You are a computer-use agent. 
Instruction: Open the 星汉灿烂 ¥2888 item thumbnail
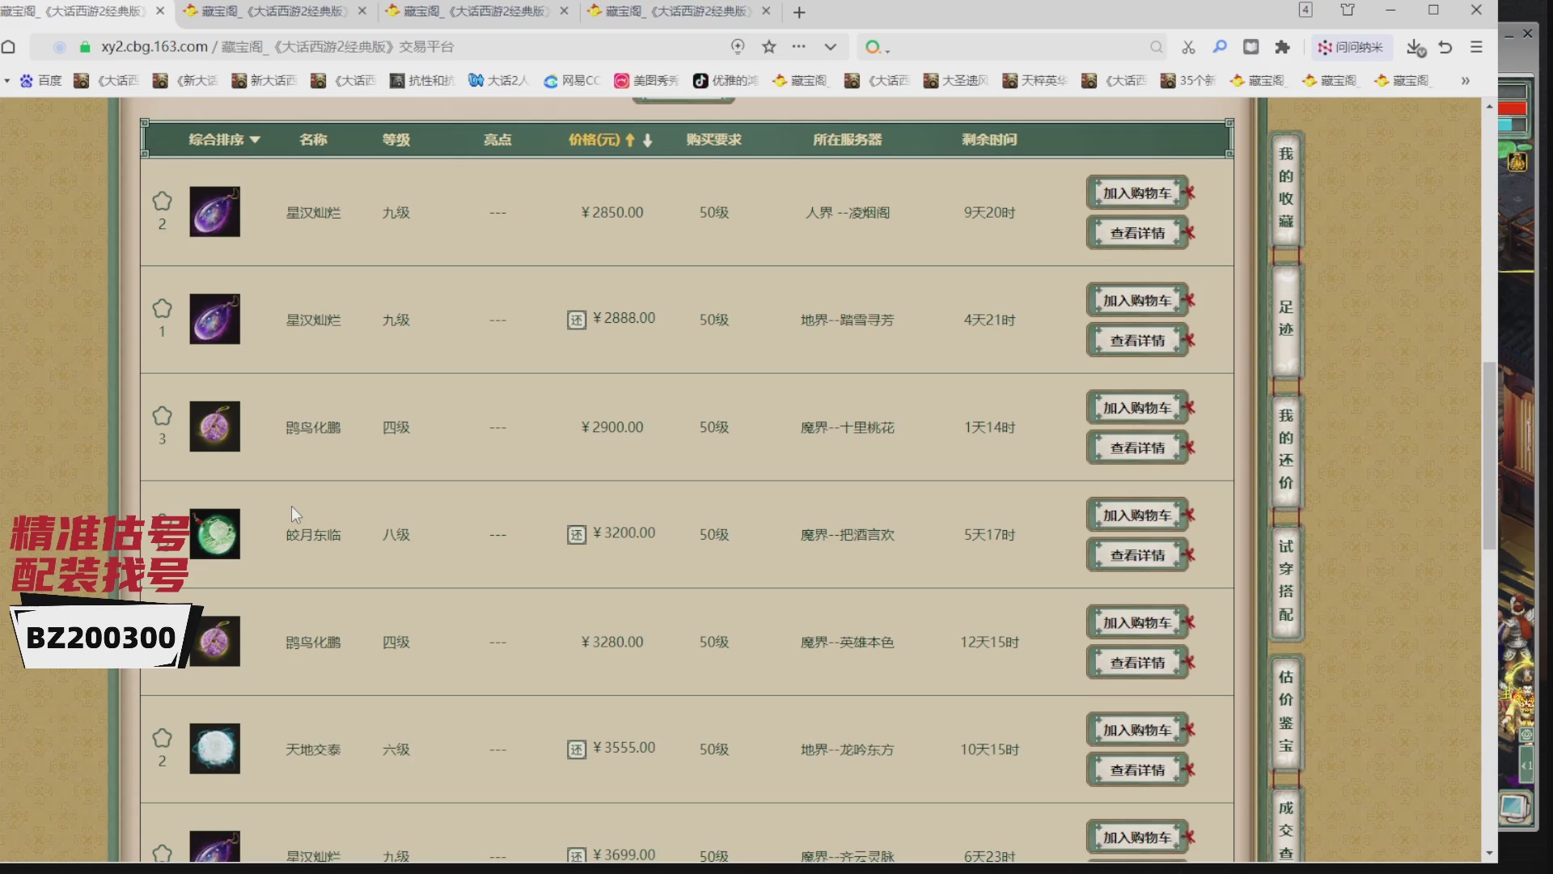point(214,320)
